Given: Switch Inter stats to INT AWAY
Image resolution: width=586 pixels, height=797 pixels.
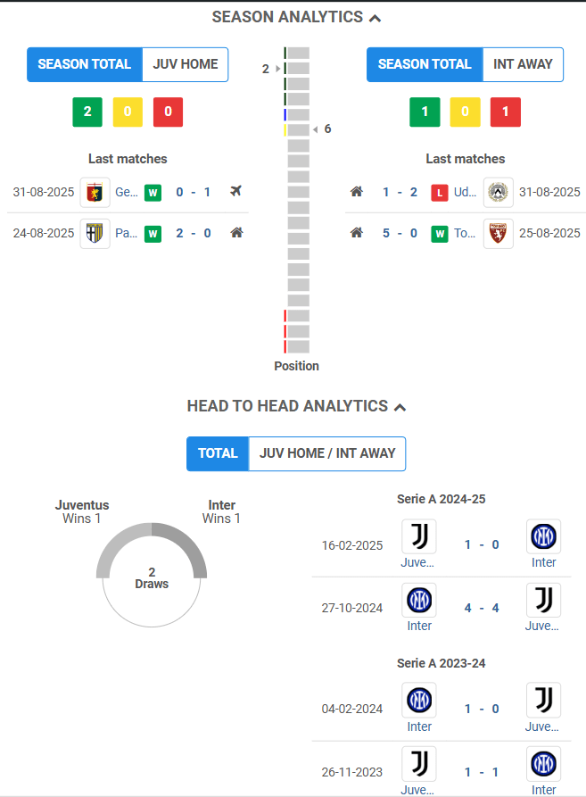Looking at the screenshot, I should pyautogui.click(x=523, y=64).
